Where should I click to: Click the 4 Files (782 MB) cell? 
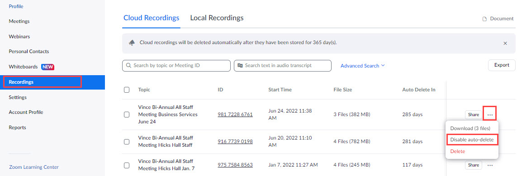352,141
